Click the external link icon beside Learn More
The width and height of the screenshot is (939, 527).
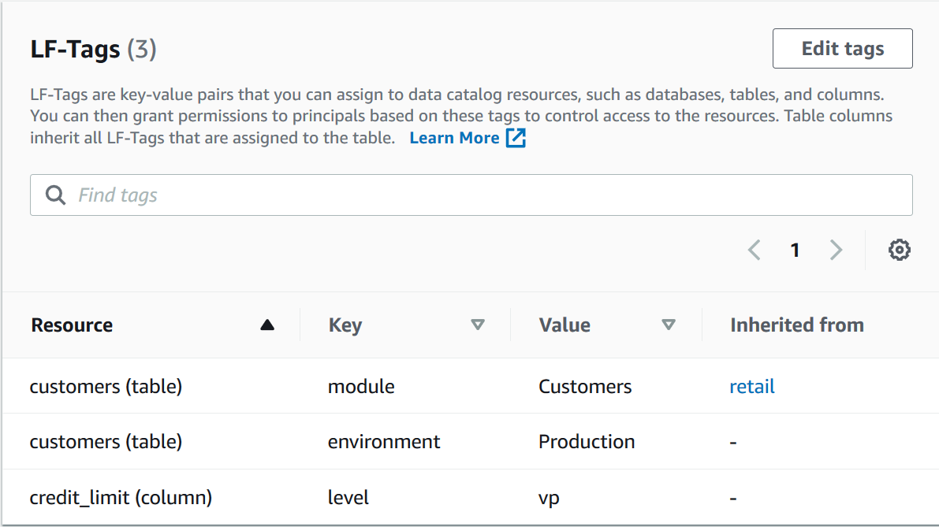coord(516,138)
